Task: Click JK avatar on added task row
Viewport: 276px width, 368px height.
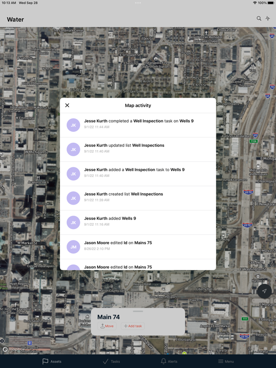Action: pos(73,174)
